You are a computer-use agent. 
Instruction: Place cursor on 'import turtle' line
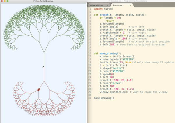pos(102,9)
